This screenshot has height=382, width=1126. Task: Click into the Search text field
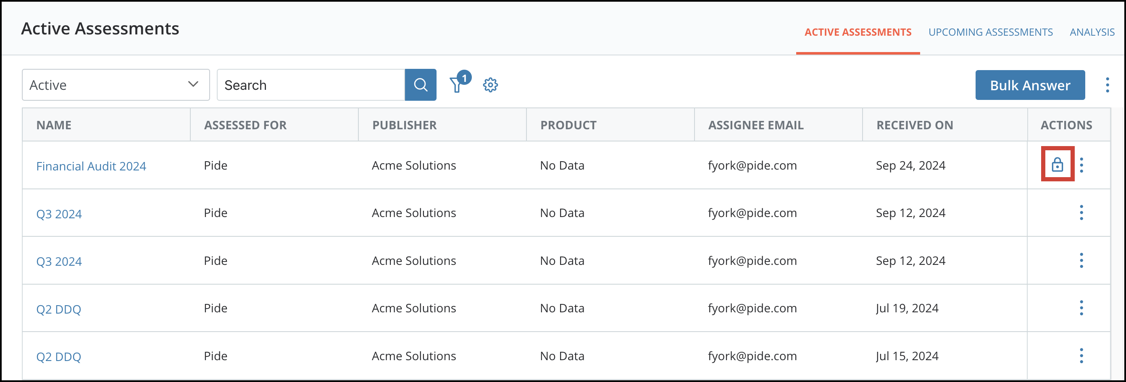pyautogui.click(x=311, y=85)
